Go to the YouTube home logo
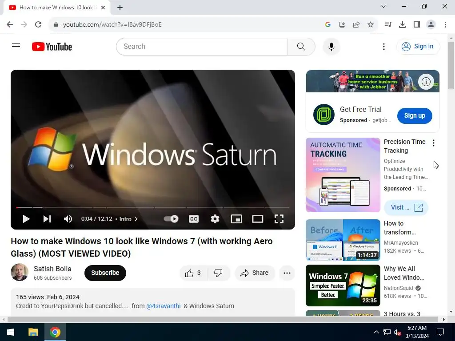This screenshot has height=341, width=455. click(x=52, y=46)
